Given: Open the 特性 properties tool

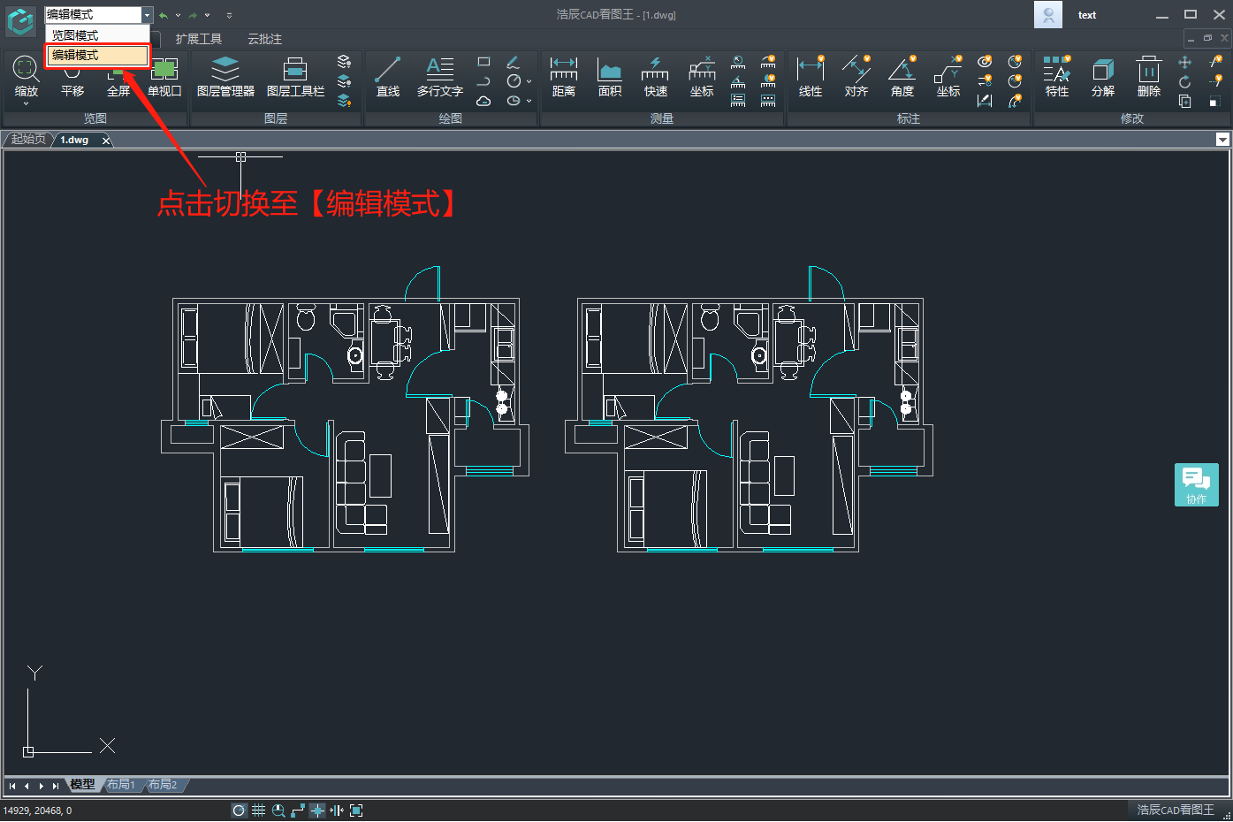Looking at the screenshot, I should click(1056, 77).
